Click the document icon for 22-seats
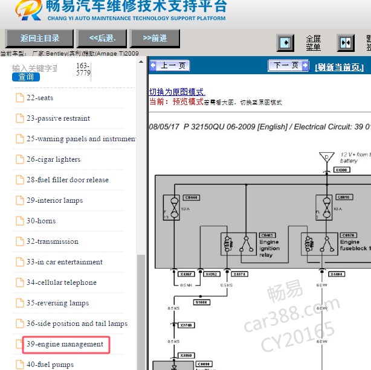 (x=20, y=98)
